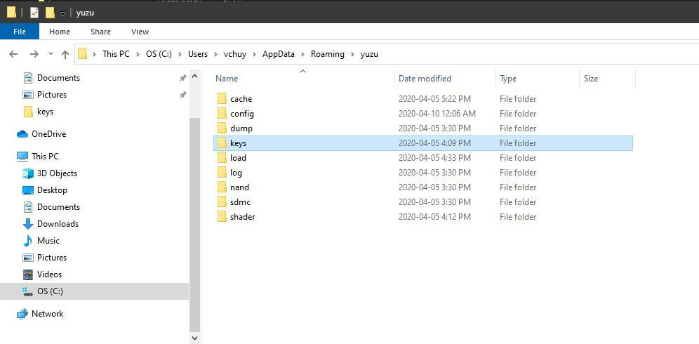This screenshot has width=699, height=344.
Task: Expand chevron after 'OS (C:)' breadcrumb
Action: pyautogui.click(x=180, y=54)
